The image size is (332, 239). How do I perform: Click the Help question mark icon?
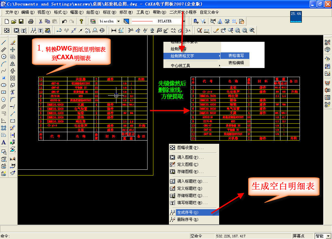point(81,21)
